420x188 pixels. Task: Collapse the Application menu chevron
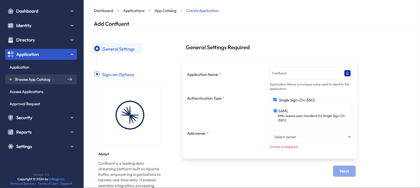click(72, 54)
